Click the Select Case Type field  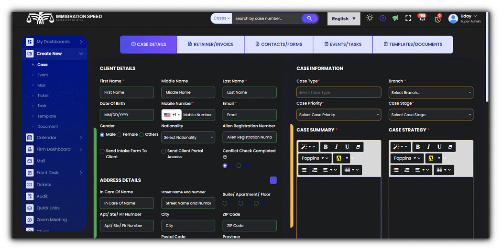pyautogui.click(x=338, y=93)
